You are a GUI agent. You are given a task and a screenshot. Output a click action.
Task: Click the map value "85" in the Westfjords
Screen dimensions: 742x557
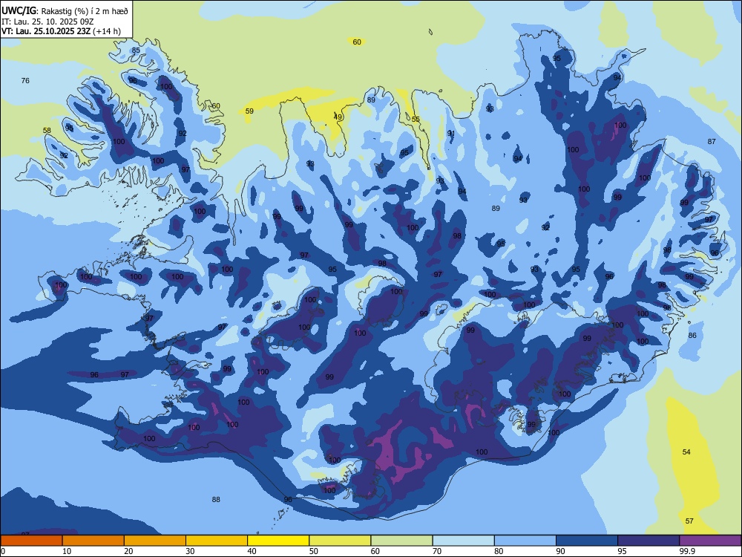pyautogui.click(x=136, y=51)
